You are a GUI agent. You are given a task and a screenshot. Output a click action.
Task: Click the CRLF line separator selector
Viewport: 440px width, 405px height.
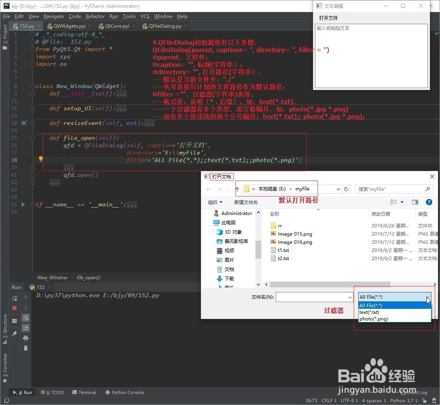tap(329, 401)
